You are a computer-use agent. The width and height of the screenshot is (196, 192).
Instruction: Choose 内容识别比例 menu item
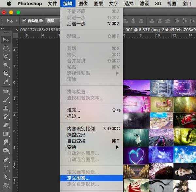tap(91, 129)
